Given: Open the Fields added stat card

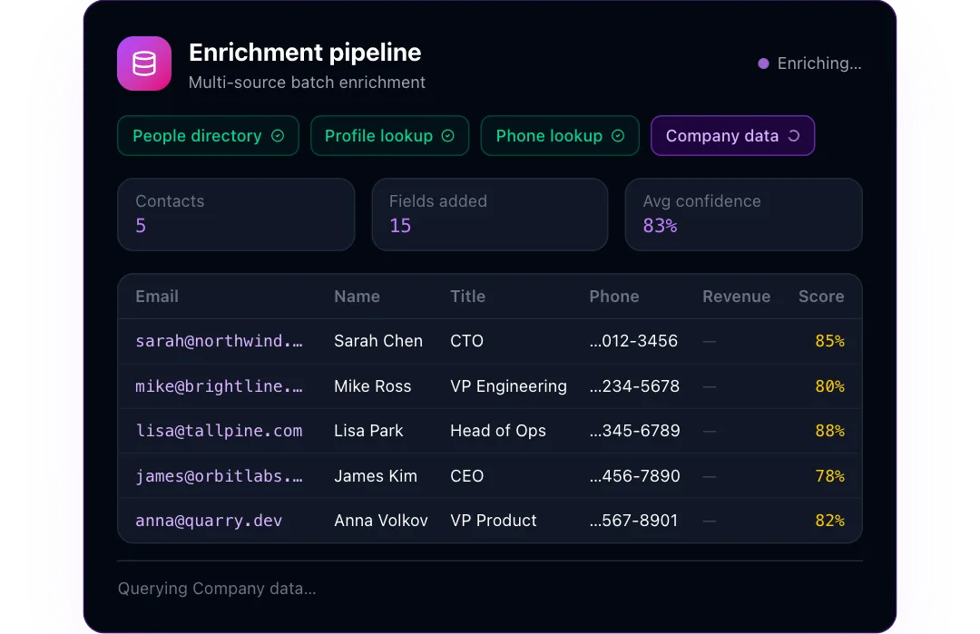Looking at the screenshot, I should point(490,214).
